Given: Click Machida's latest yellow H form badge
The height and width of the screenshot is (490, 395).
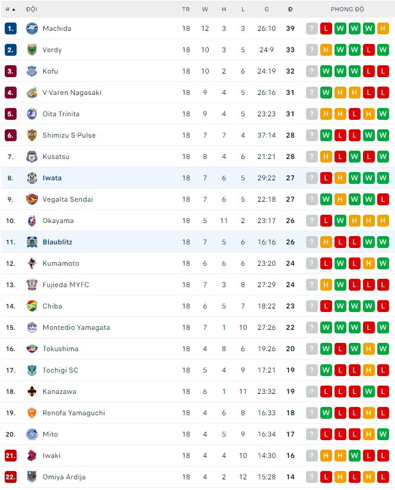Looking at the screenshot, I should point(383,28).
